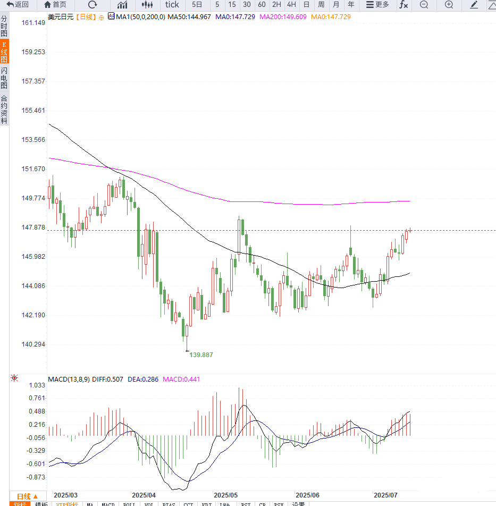Click the 2025/03 date axis label

[65, 495]
